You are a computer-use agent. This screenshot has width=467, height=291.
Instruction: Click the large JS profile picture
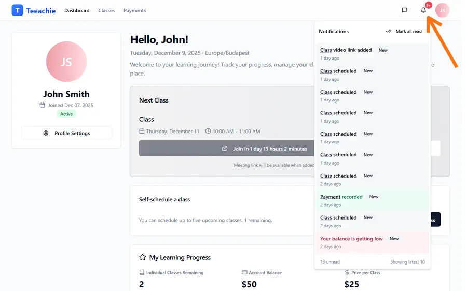pos(66,62)
